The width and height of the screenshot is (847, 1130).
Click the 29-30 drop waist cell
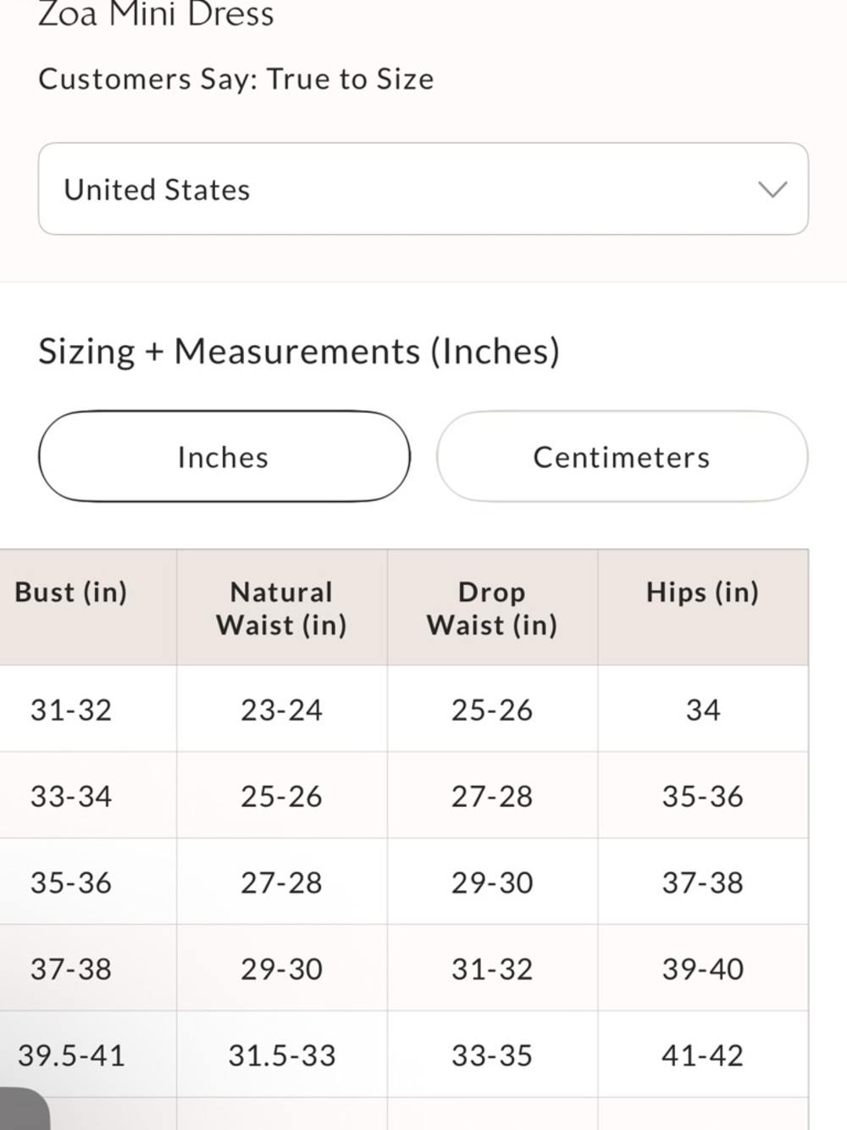click(x=492, y=882)
